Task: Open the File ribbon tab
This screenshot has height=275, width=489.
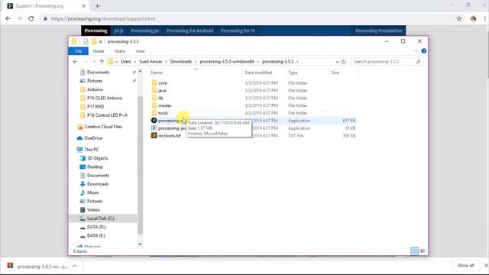Action: click(78, 51)
